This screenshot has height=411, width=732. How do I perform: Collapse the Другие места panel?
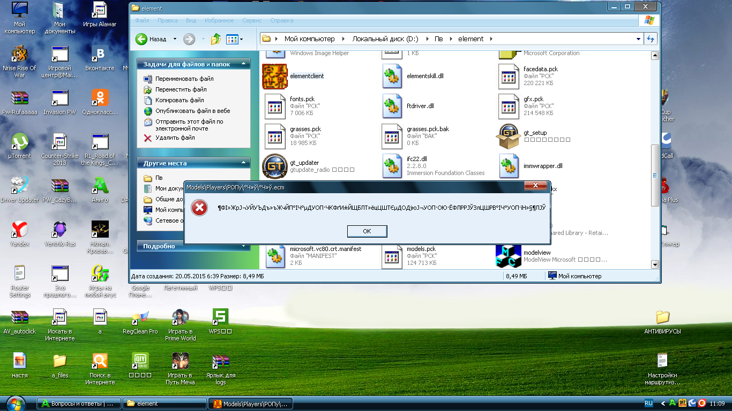244,163
